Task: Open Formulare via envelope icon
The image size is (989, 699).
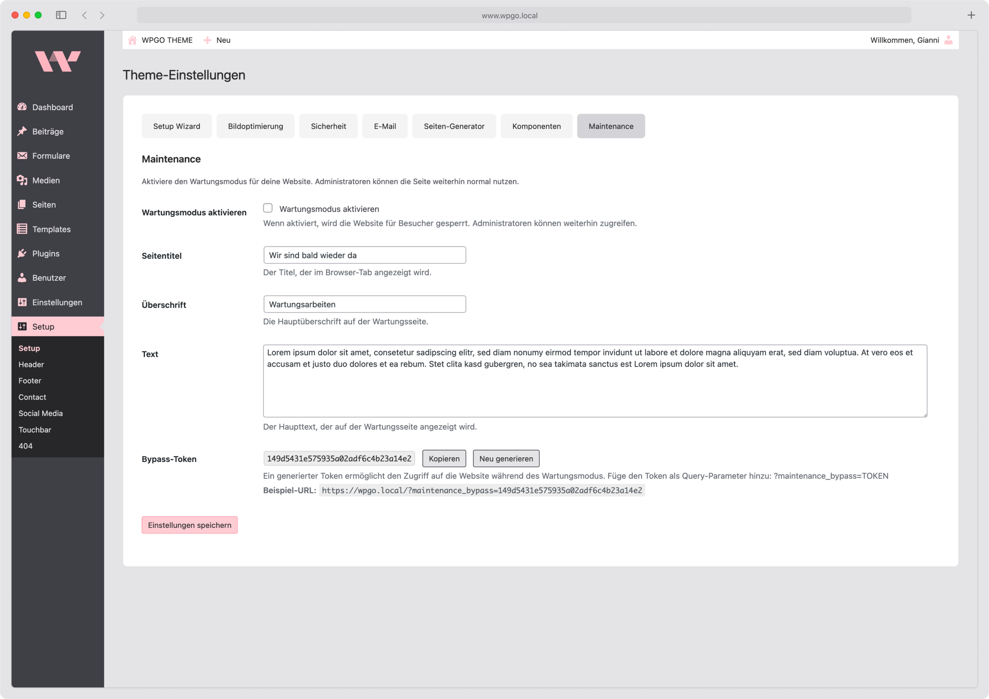Action: (22, 156)
